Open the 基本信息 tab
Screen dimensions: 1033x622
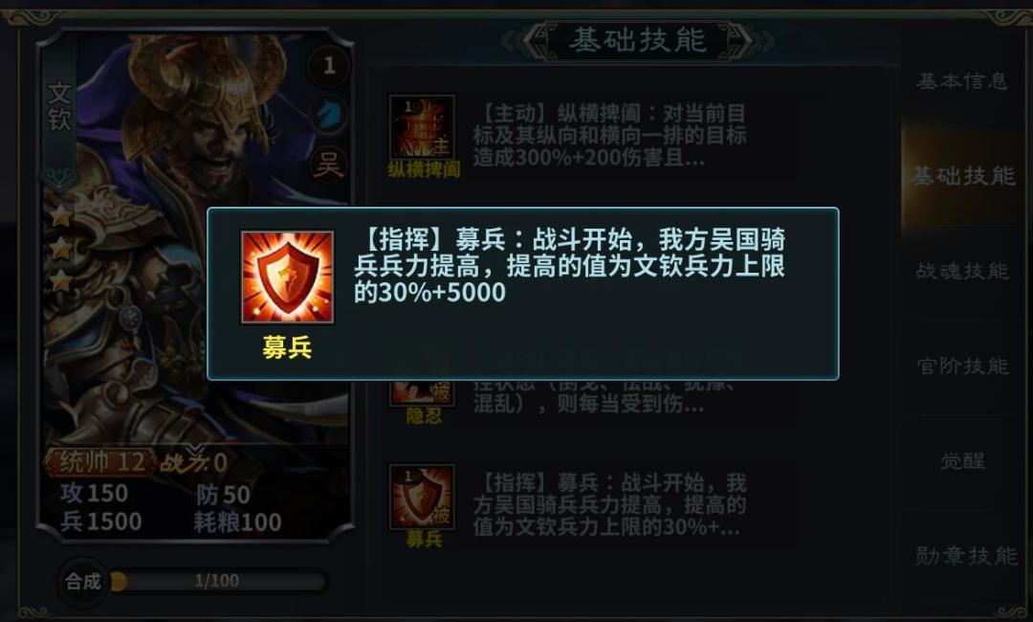pos(962,81)
